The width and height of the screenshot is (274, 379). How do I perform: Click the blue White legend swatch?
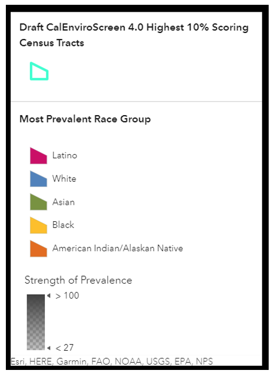tap(38, 179)
